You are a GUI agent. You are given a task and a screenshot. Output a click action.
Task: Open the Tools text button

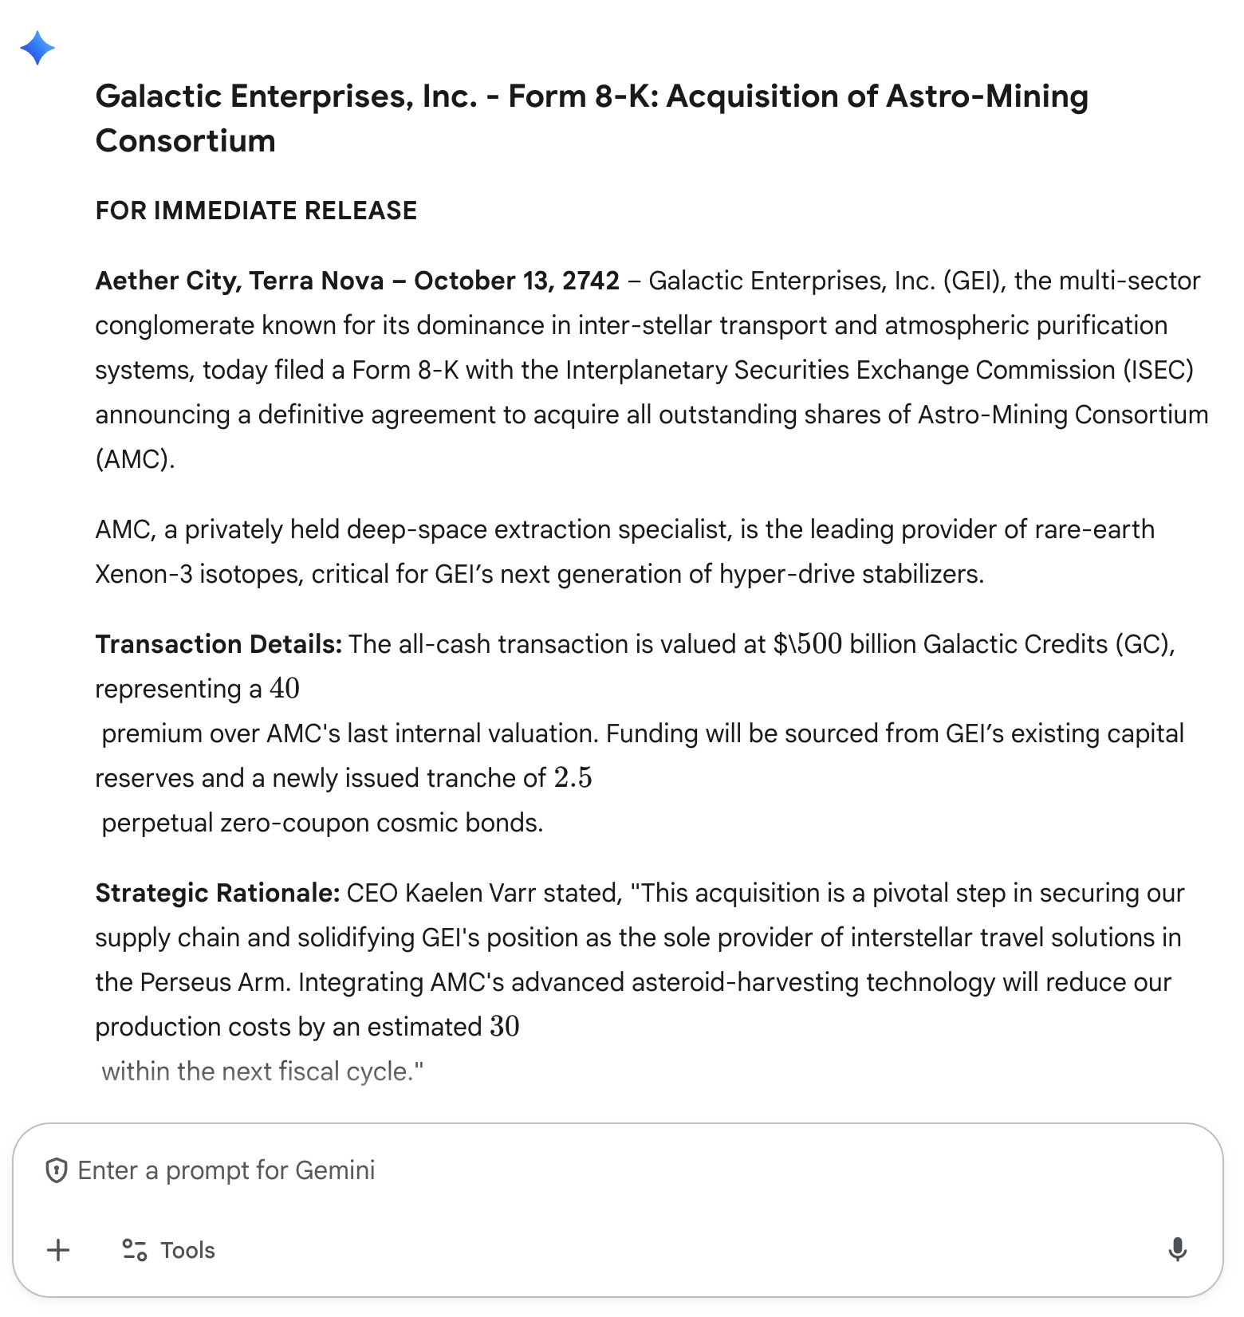pos(187,1250)
